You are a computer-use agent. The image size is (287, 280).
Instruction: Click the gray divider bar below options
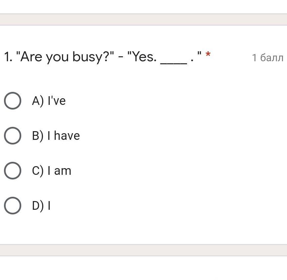click(143, 250)
